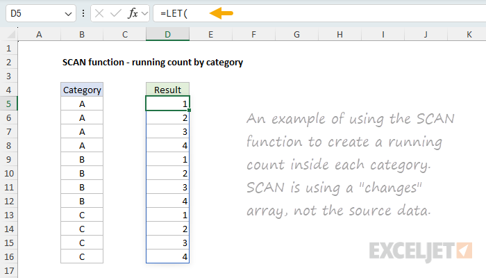Image resolution: width=486 pixels, height=278 pixels.
Task: Select the last result cell in row 16
Action: (167, 256)
